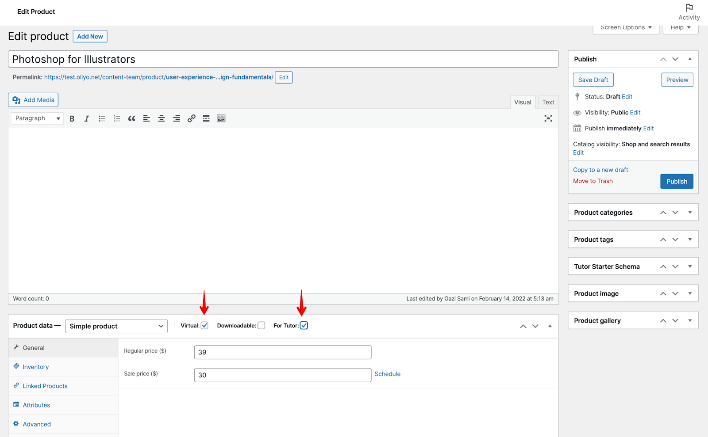
Task: Click Add New product button
Action: 90,37
